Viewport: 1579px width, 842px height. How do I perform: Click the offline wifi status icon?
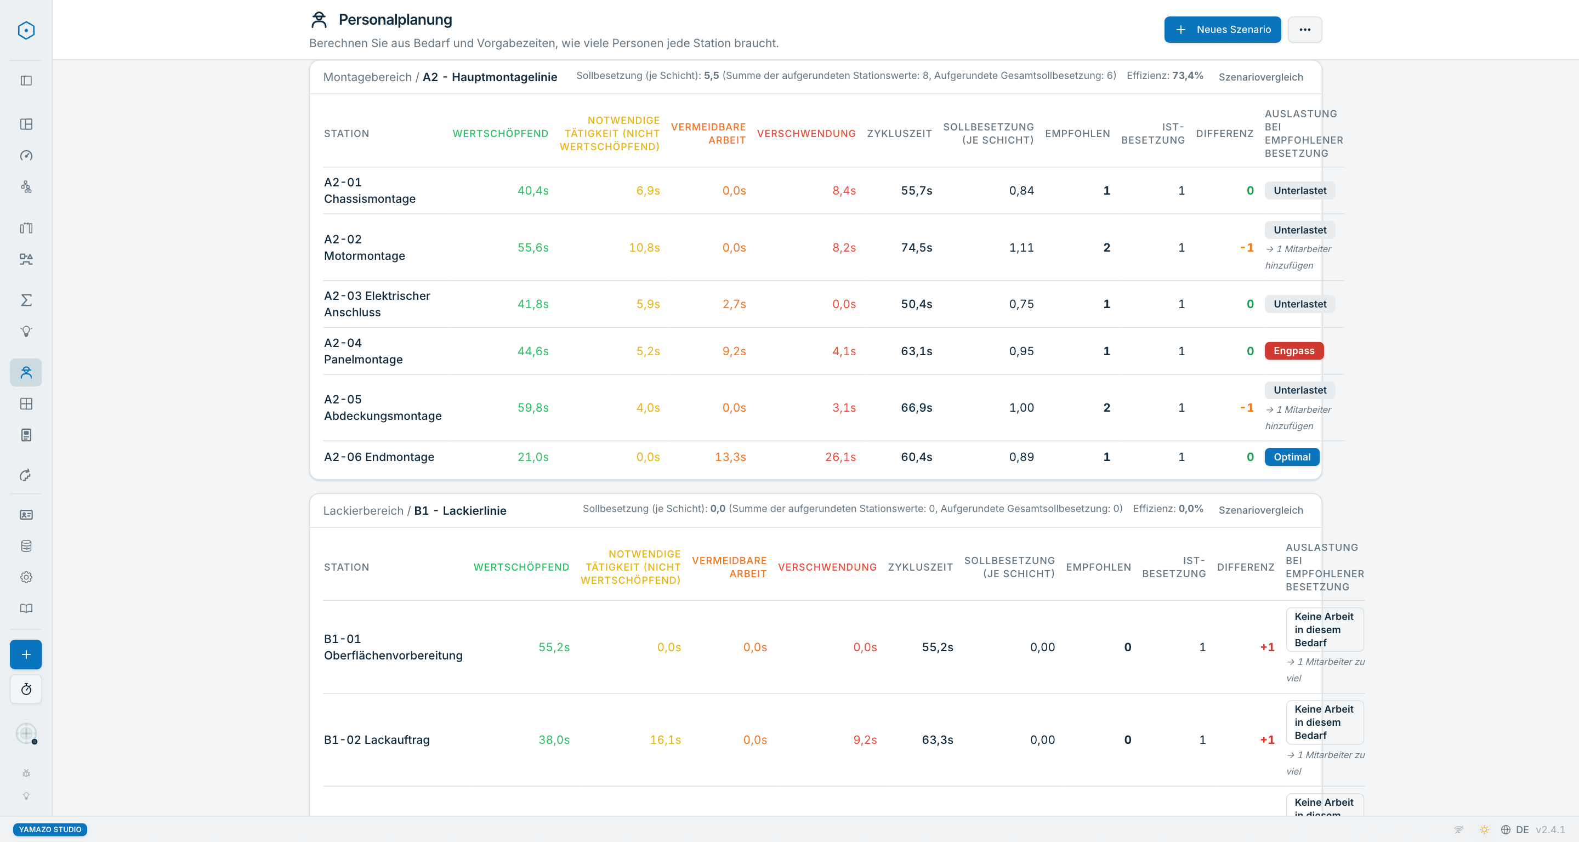1459,830
